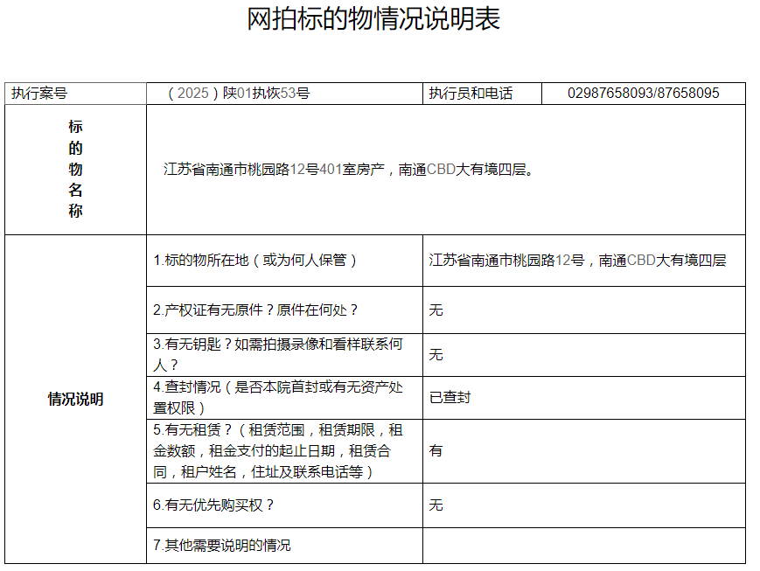Select the 情况说明 section label
Viewport: 760px width, 571px height.
(74, 399)
